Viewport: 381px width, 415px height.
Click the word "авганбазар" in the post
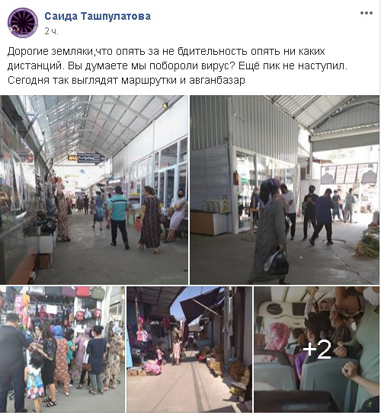pyautogui.click(x=217, y=80)
